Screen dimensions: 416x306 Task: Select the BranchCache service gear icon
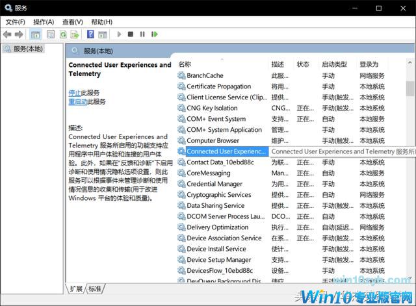181,75
